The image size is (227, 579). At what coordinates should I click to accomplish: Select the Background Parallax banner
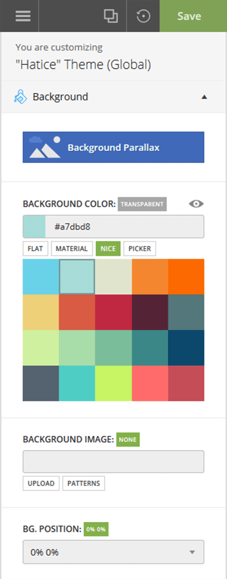click(x=113, y=147)
